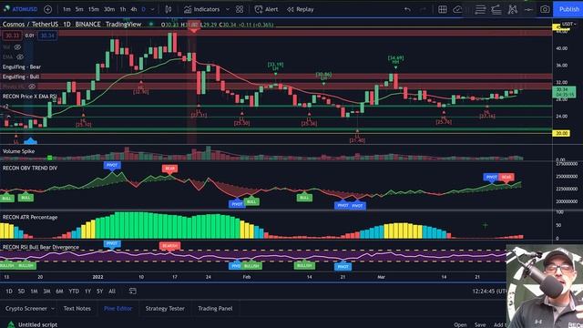Open the Crypto Screener tab
This screenshot has height=328, width=583.
26,309
